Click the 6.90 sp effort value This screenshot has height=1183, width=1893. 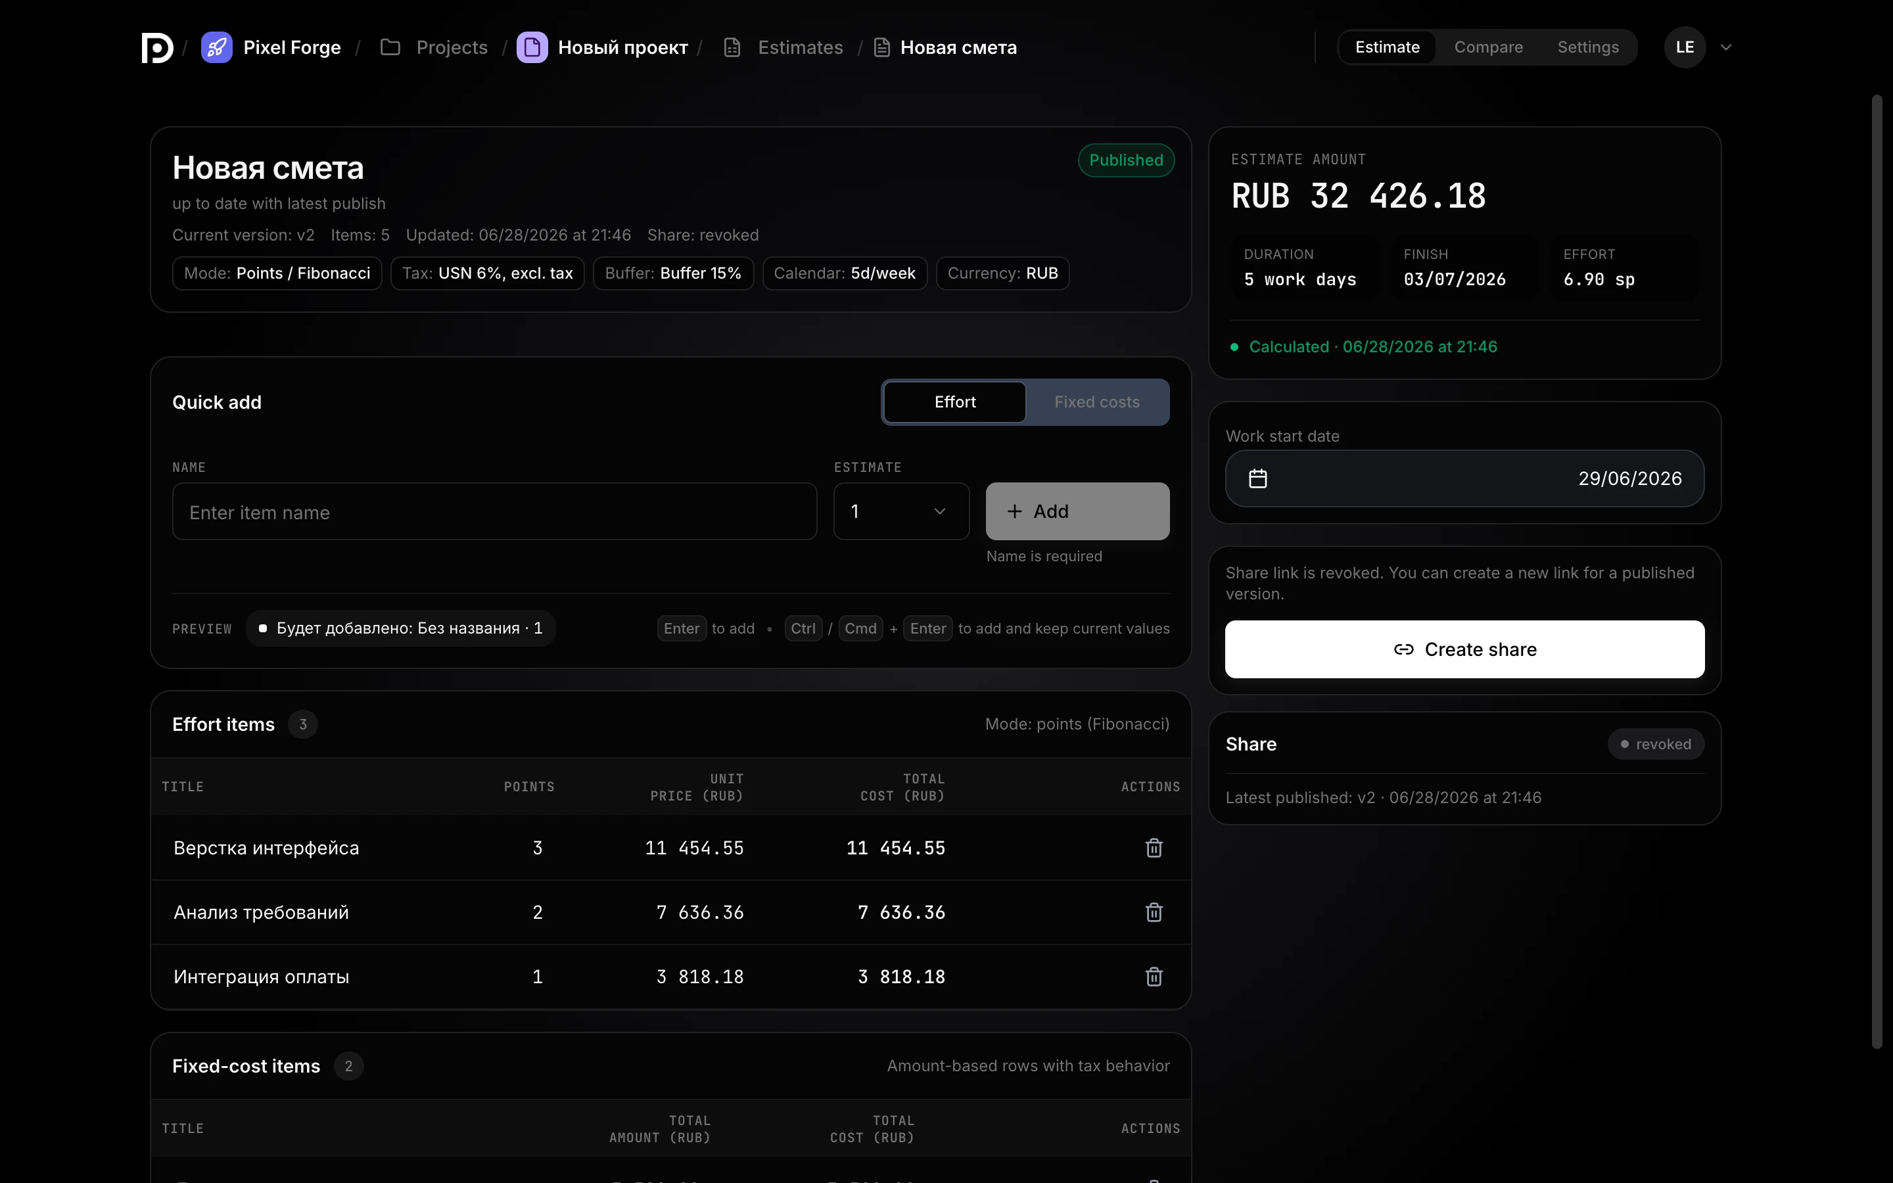pyautogui.click(x=1599, y=279)
